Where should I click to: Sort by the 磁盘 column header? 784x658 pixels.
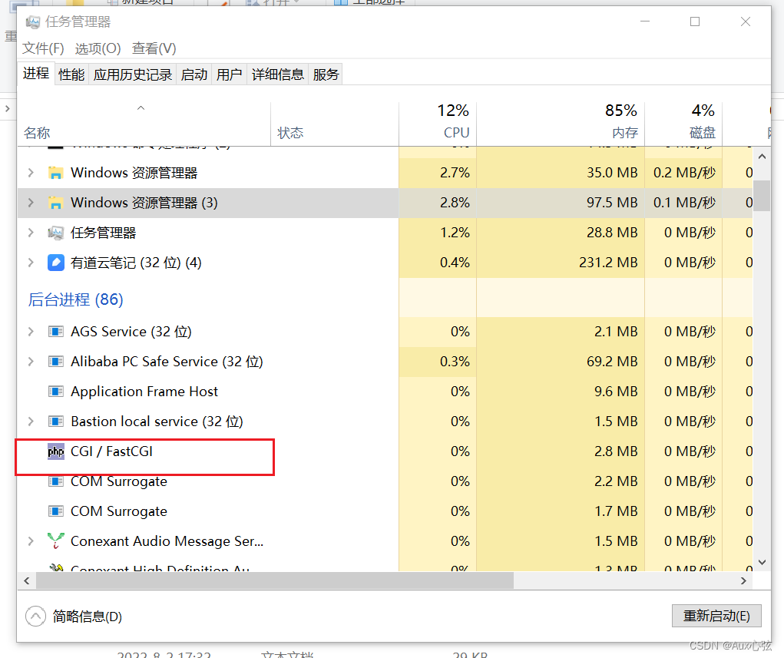(683, 124)
